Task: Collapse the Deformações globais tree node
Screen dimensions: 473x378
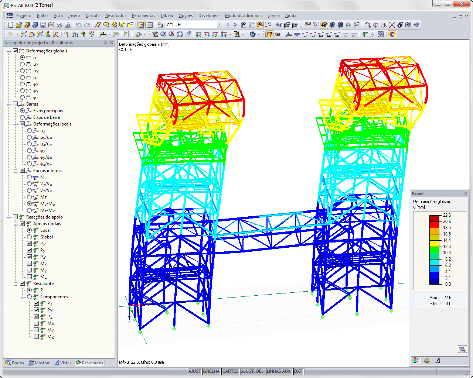Action: [x=8, y=51]
